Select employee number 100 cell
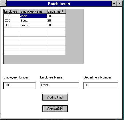Screen dimensions: 124x120 (x=12, y=16)
